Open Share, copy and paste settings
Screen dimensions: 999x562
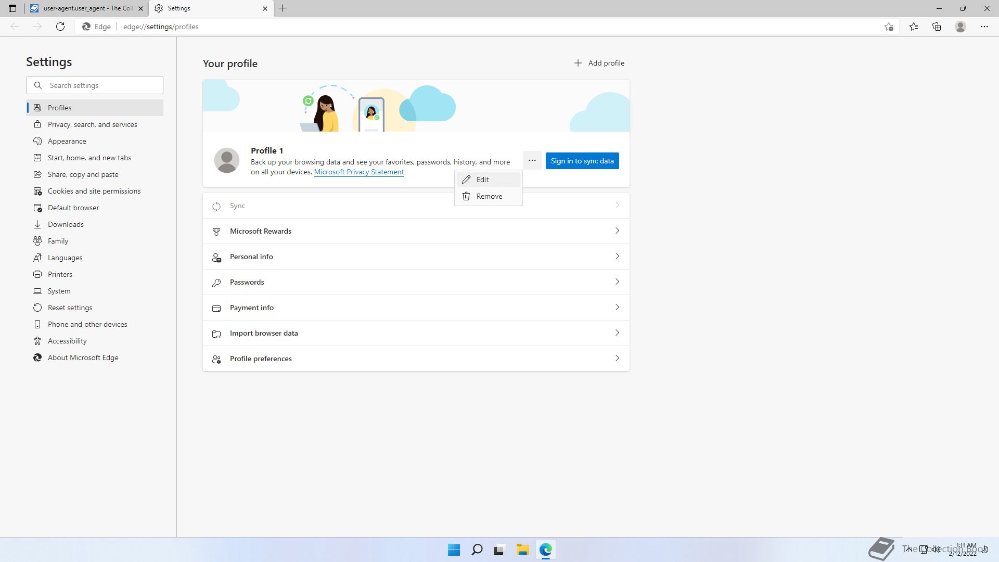pos(95,174)
